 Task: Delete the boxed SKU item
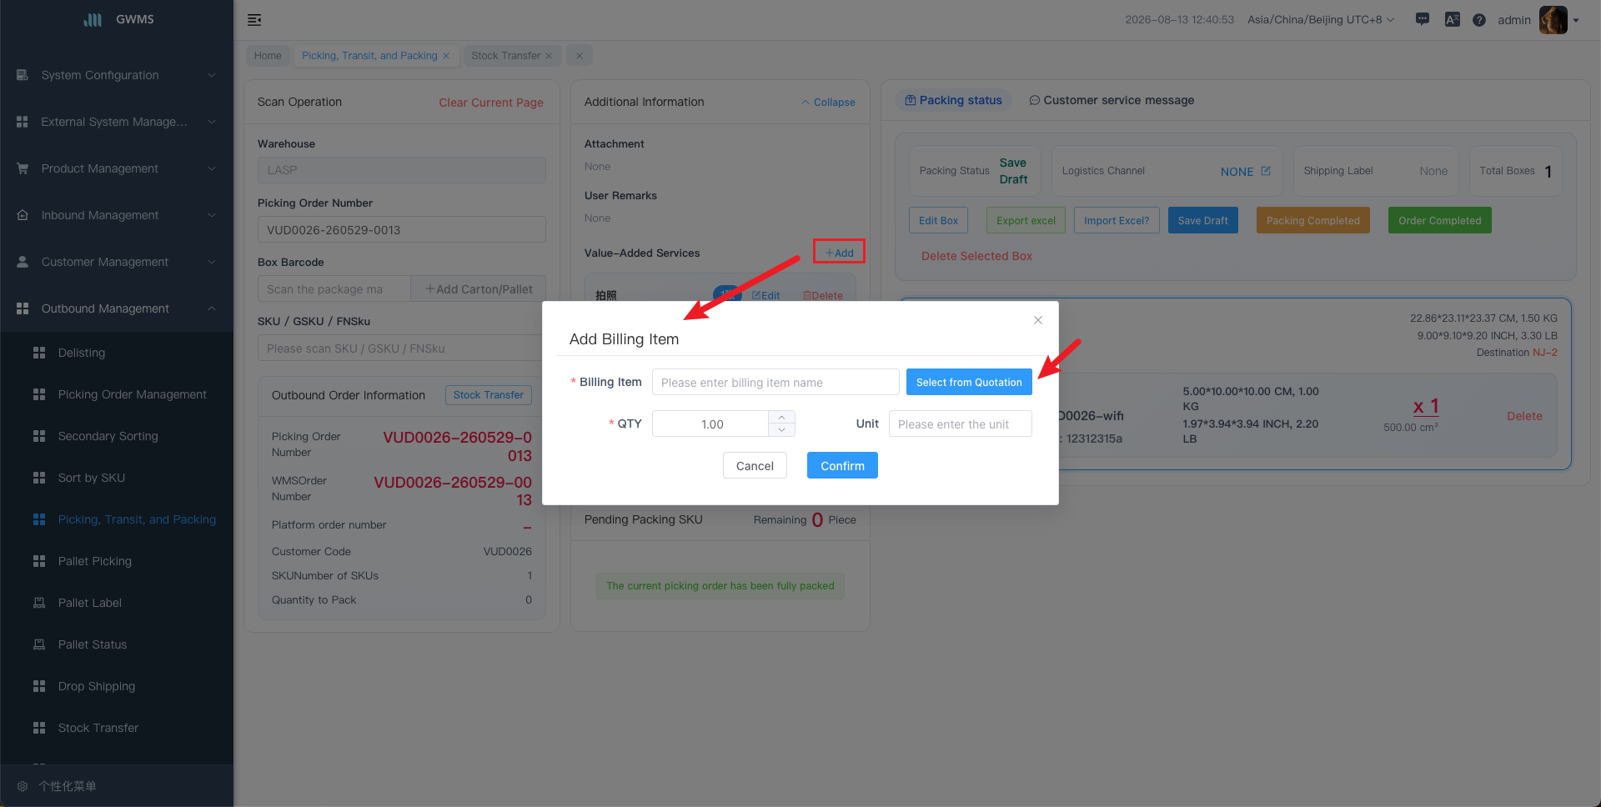tap(1524, 416)
